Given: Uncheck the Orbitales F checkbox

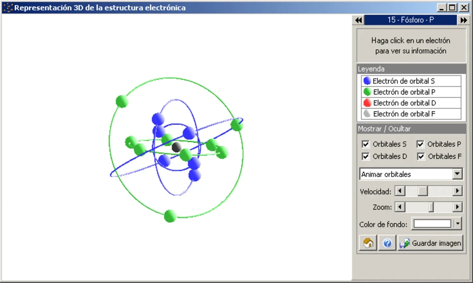Looking at the screenshot, I should pyautogui.click(x=420, y=156).
